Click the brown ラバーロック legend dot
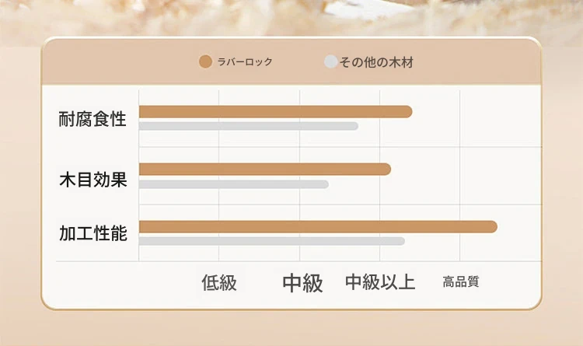 coord(205,61)
